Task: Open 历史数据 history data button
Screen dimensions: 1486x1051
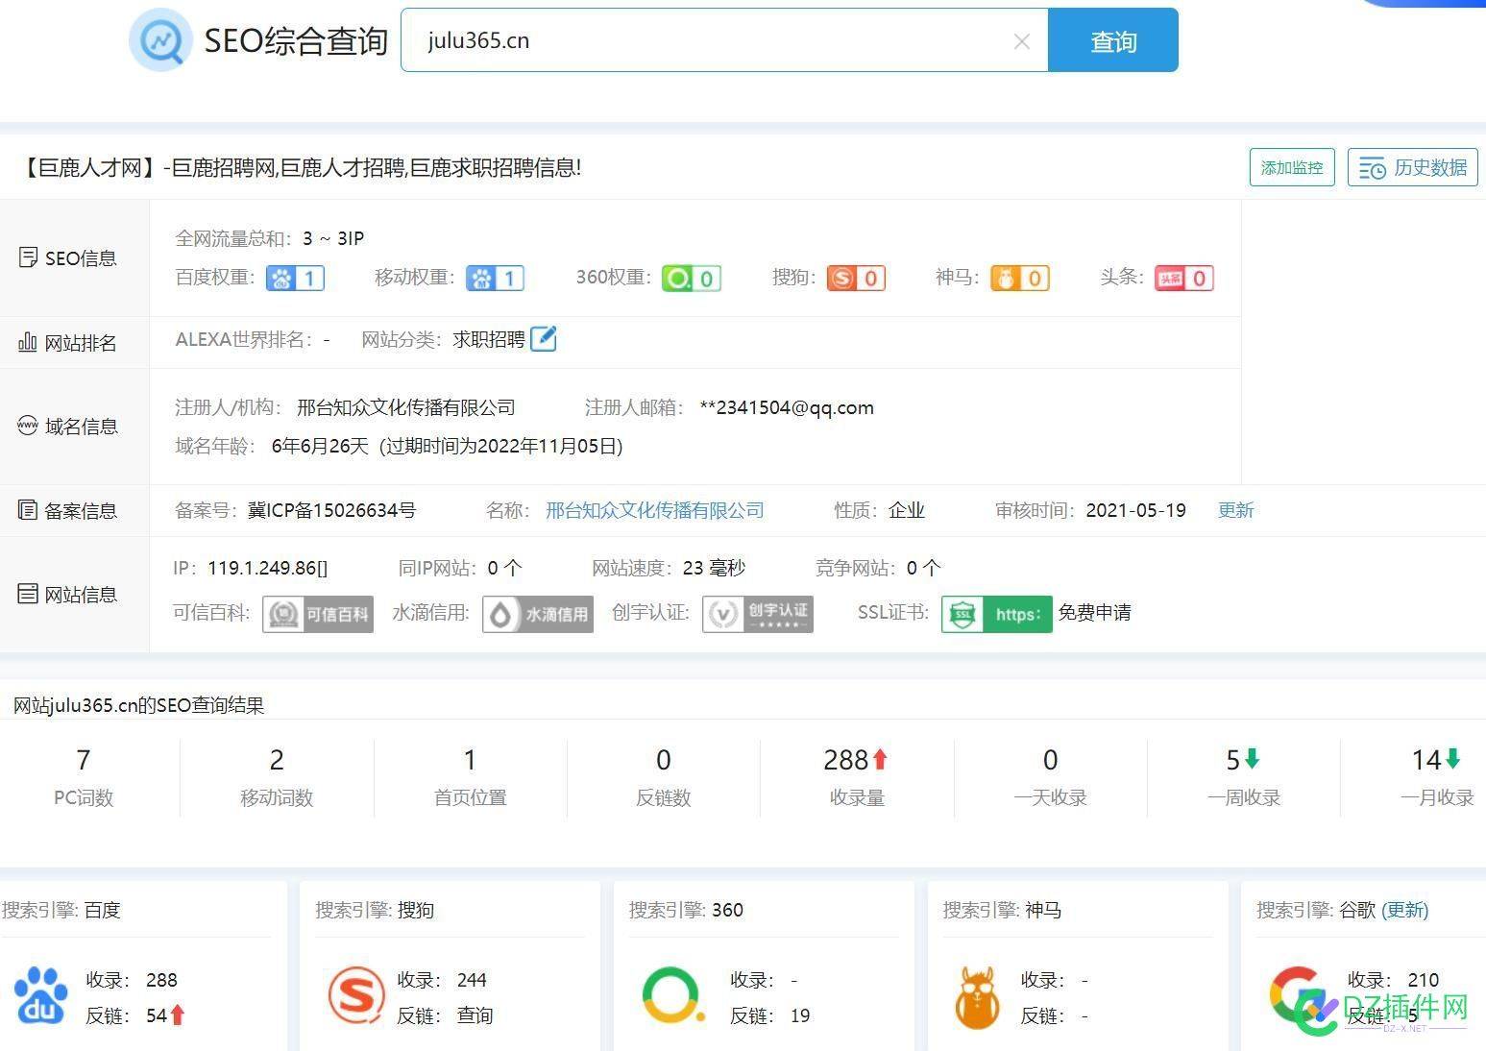Action: pyautogui.click(x=1412, y=167)
